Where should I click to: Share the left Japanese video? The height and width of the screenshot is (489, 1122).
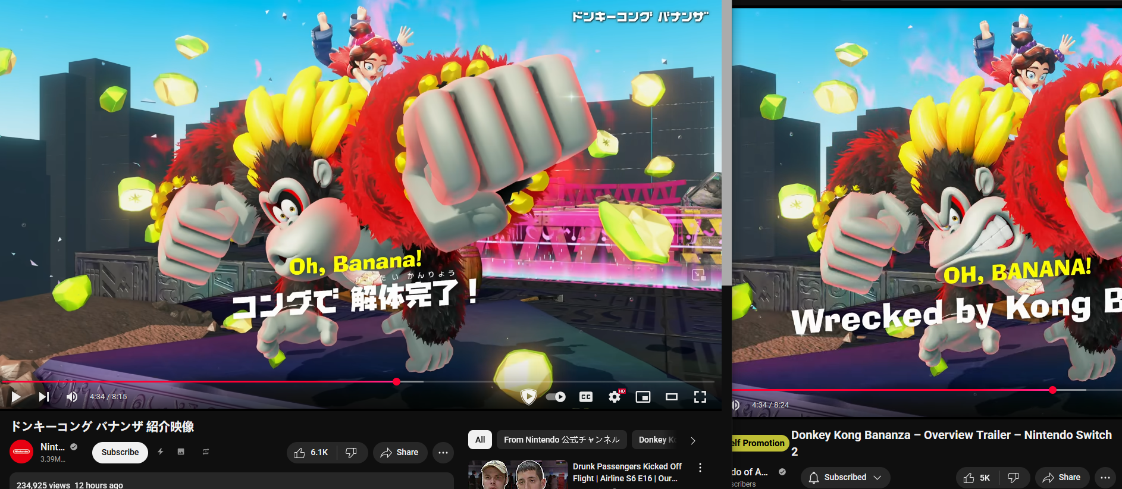click(400, 453)
